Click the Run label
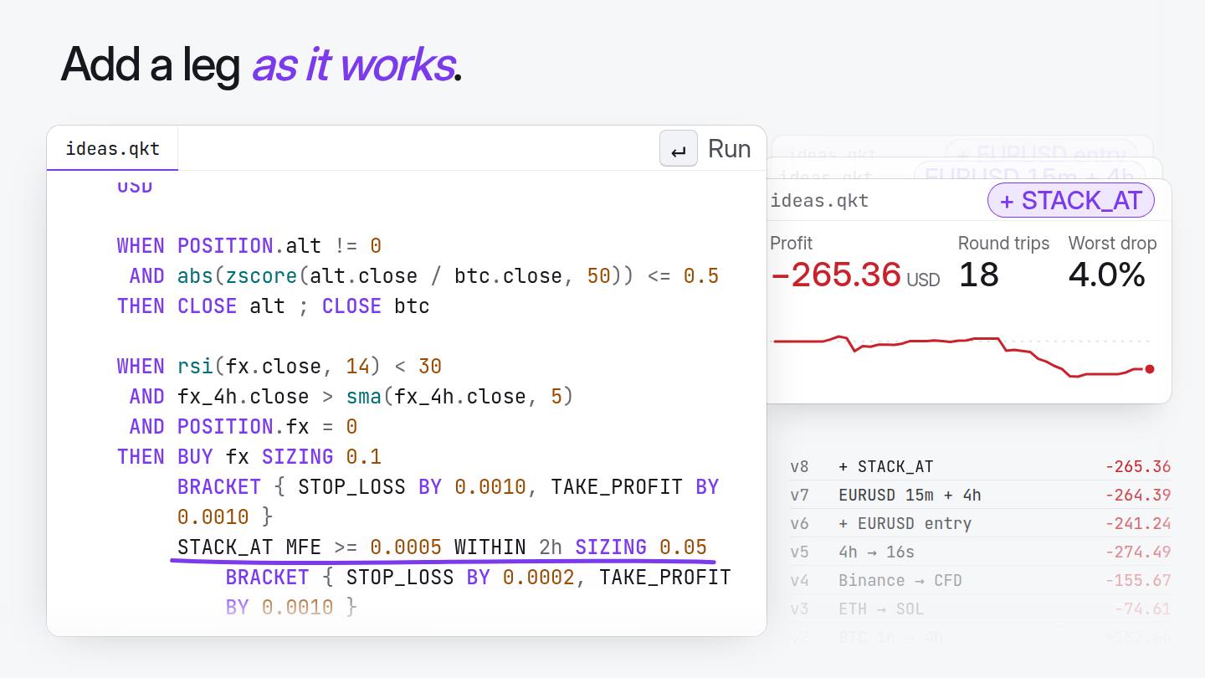Screen dimensions: 1205x678 pyautogui.click(x=729, y=149)
